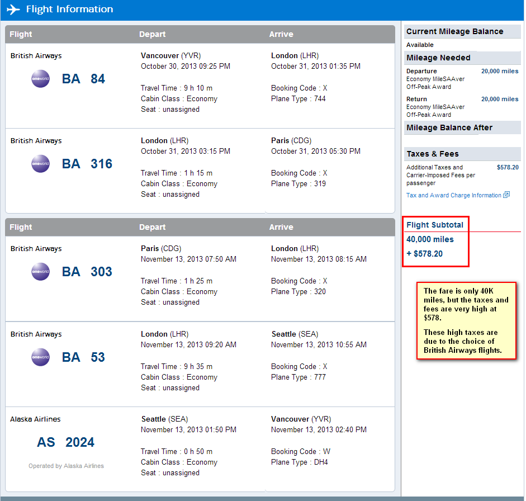This screenshot has height=501, width=526.
Task: Select flight number AS 2024
Action: coord(66,442)
